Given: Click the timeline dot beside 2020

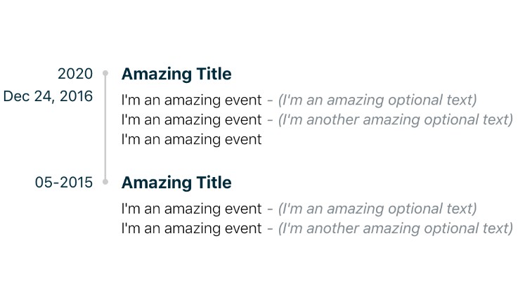Looking at the screenshot, I should 105,73.
